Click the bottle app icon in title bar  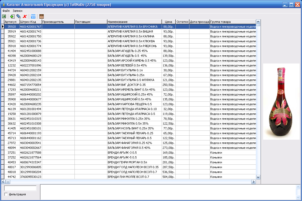pyautogui.click(x=4, y=4)
